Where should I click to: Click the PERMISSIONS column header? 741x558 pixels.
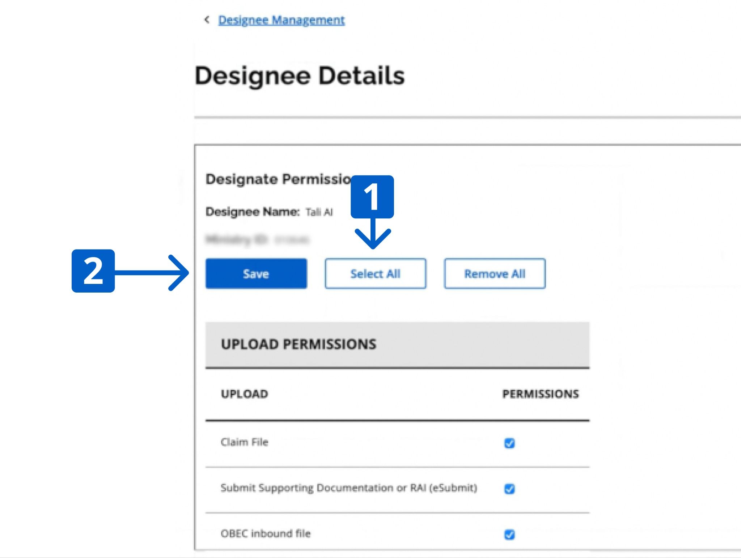coord(540,394)
